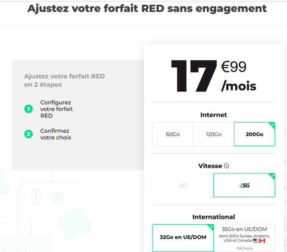The width and height of the screenshot is (287, 252).
Task: Click the "Configurez votre forfait RED" step
Action: pyautogui.click(x=56, y=109)
